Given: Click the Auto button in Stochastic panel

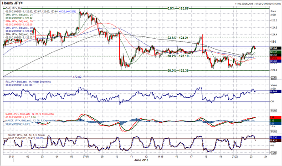Looking at the screenshot, I should tap(273, 153).
